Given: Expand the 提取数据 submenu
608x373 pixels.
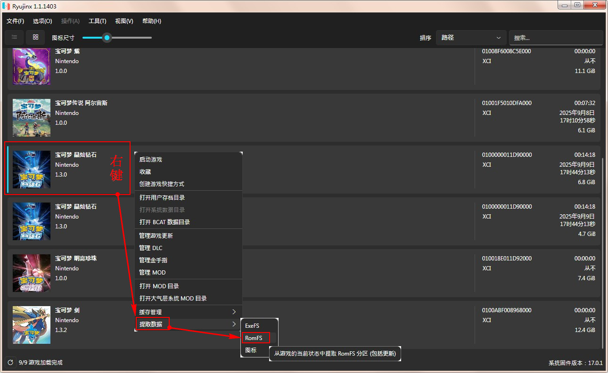Looking at the screenshot, I should [x=189, y=324].
